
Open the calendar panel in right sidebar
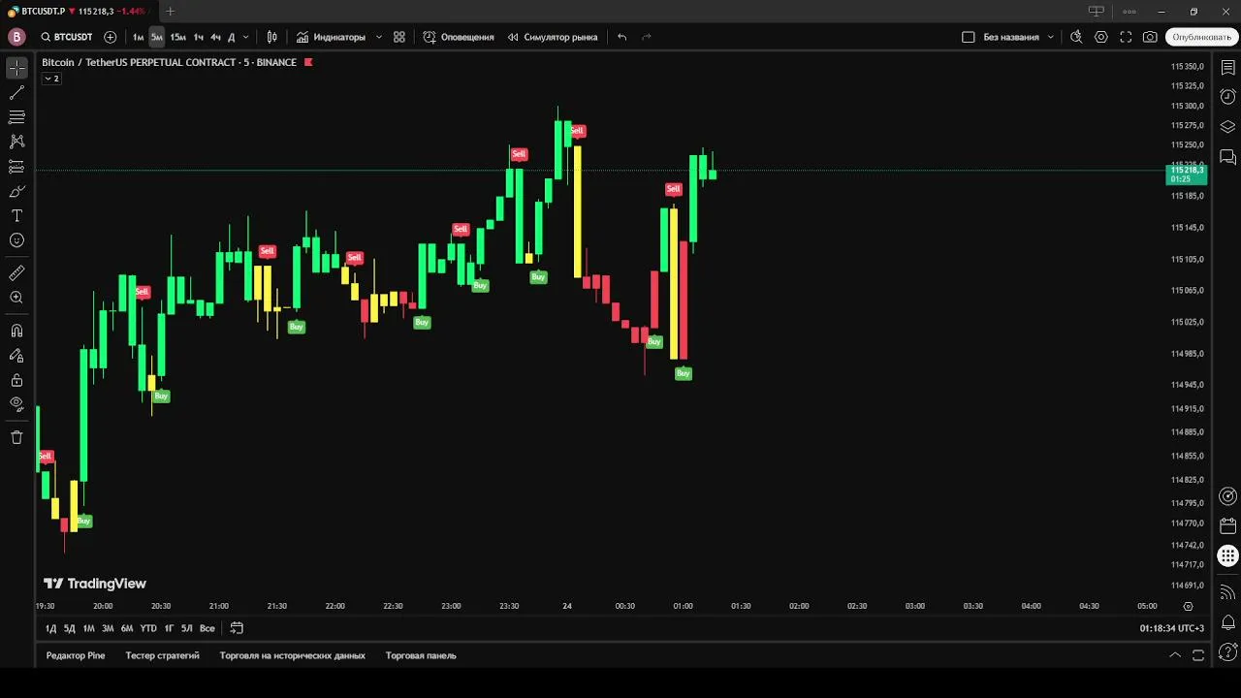click(1227, 526)
